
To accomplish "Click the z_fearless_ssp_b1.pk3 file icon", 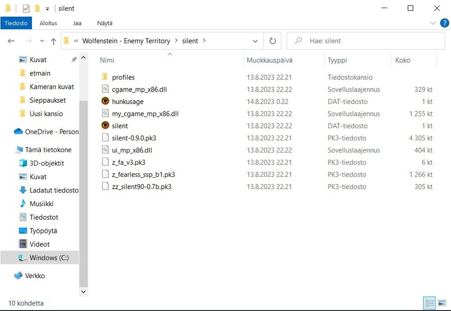I will 105,174.
